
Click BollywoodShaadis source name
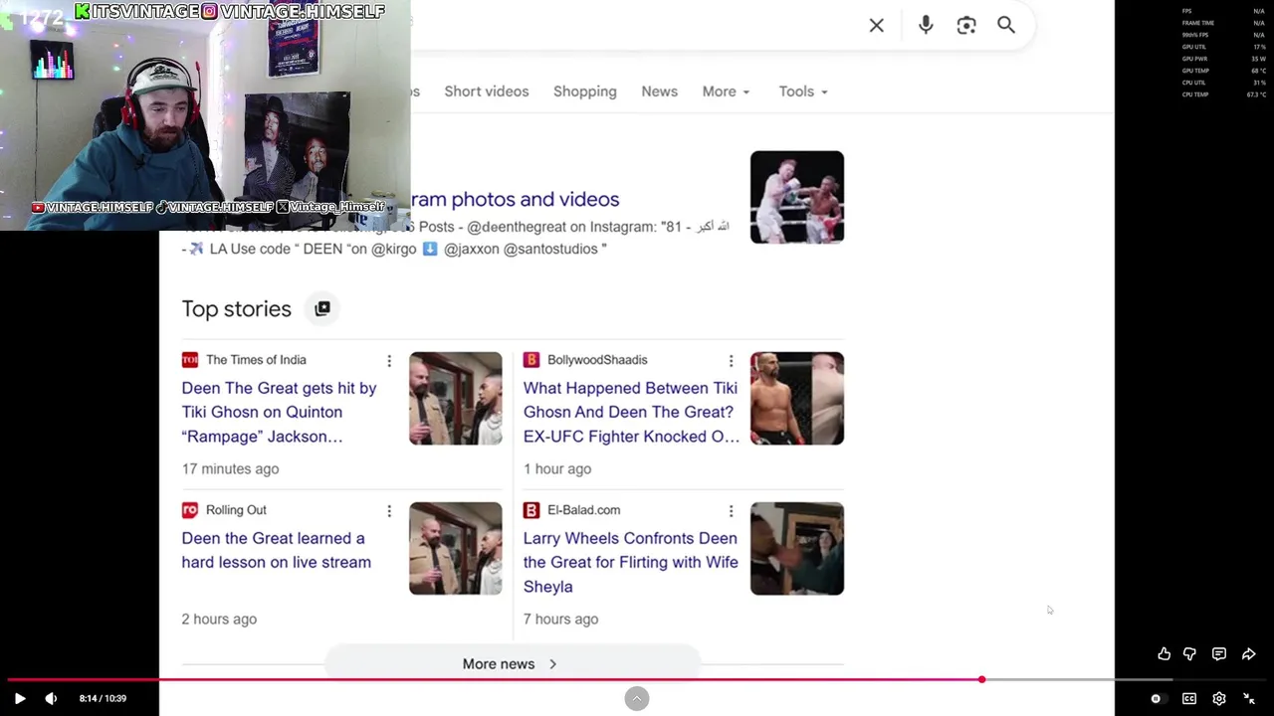[x=597, y=360]
